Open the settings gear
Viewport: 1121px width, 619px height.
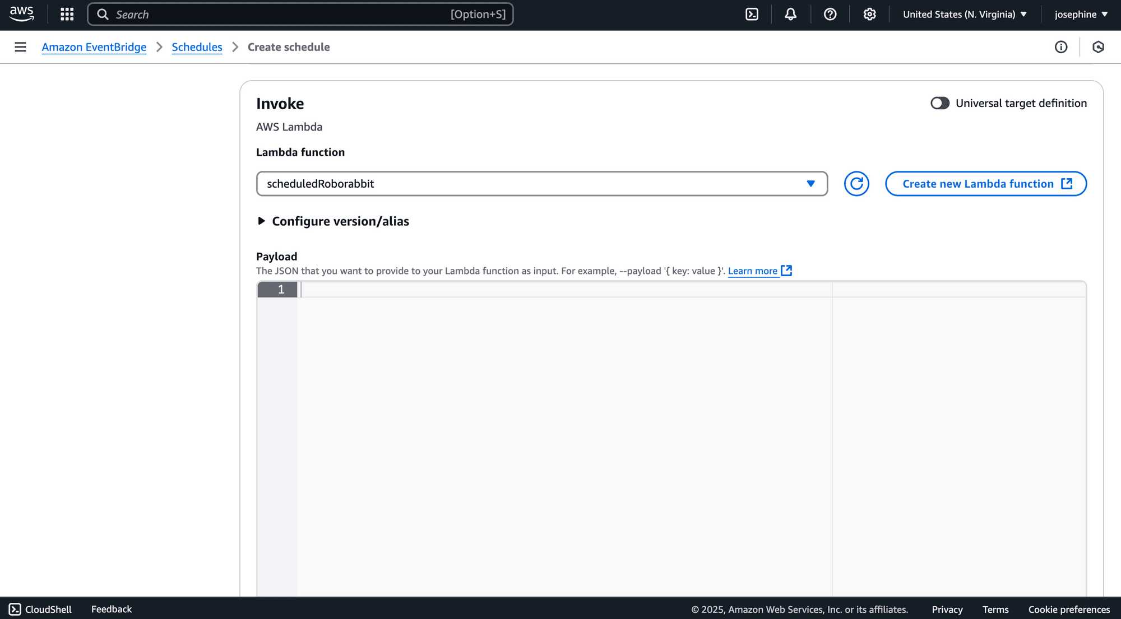pos(869,15)
